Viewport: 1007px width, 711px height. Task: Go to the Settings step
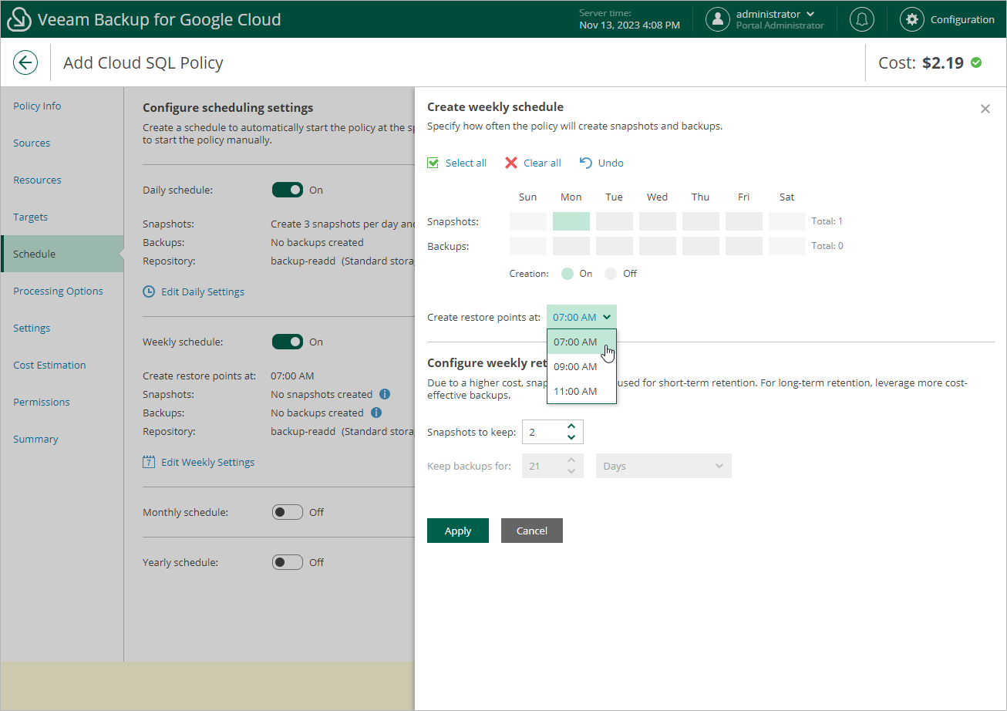click(x=62, y=328)
